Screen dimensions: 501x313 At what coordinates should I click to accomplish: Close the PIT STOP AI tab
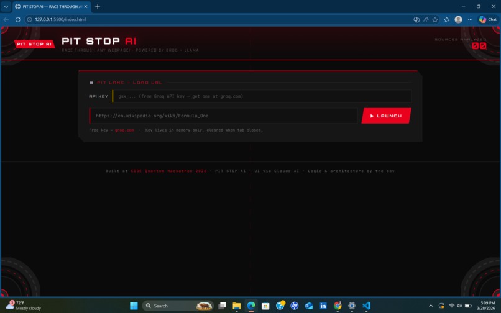pos(86,6)
